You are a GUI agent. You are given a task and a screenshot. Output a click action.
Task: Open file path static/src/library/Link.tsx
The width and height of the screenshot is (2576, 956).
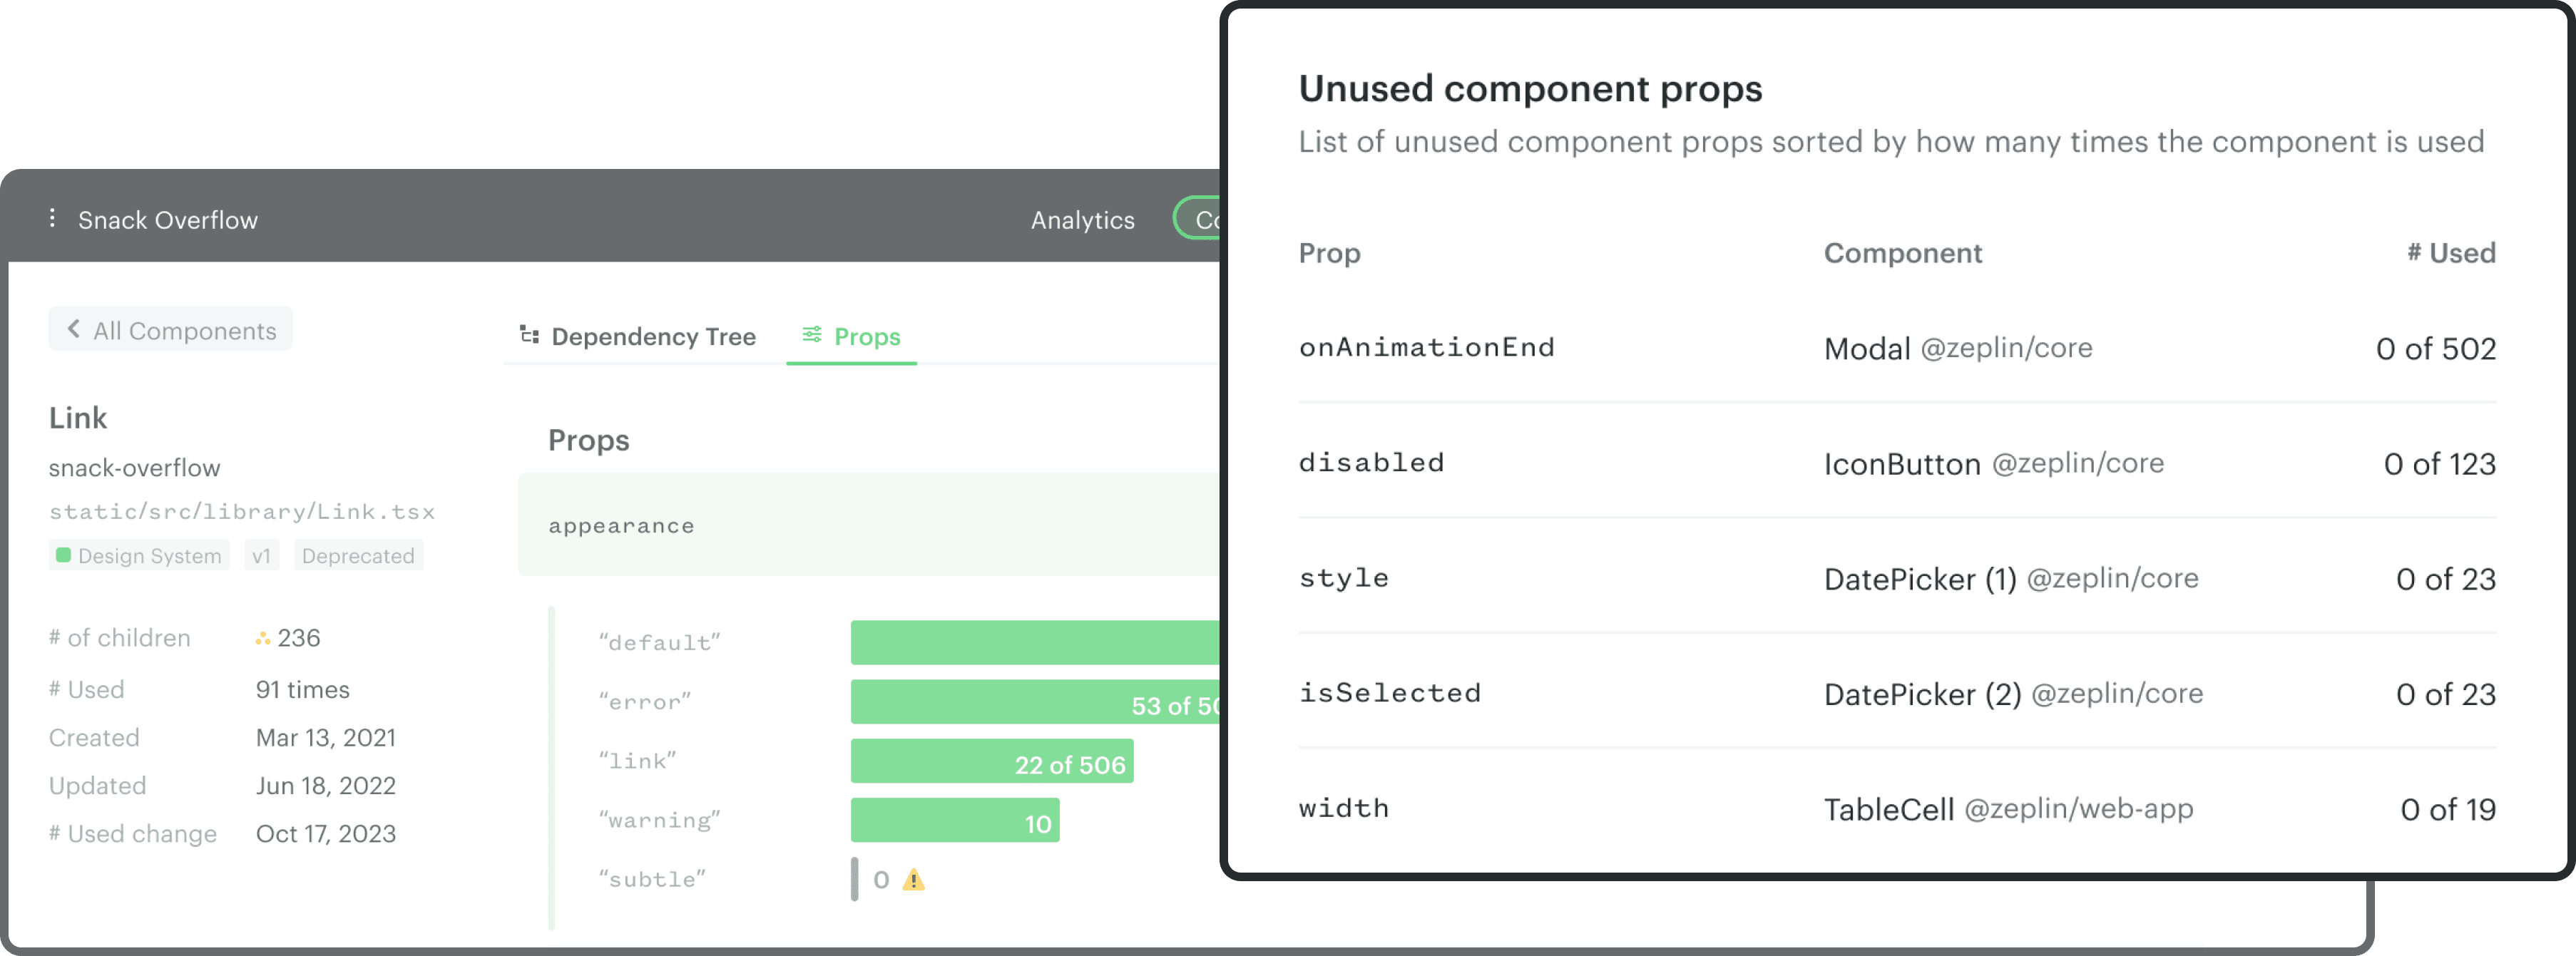242,511
